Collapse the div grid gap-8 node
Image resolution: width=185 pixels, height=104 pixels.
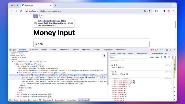14,64
